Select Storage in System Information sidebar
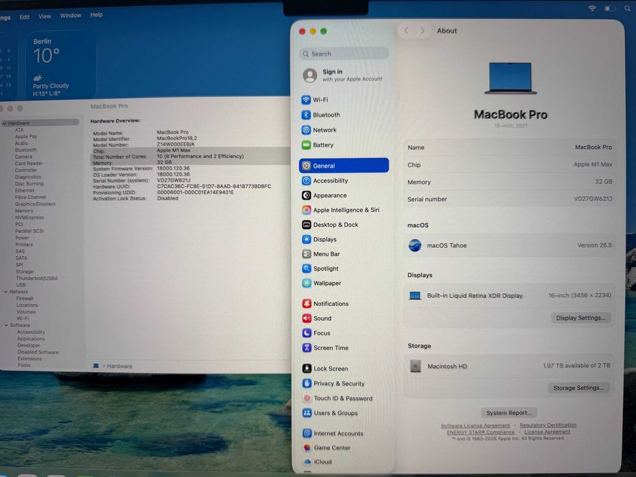Viewport: 636px width, 477px height. point(25,272)
